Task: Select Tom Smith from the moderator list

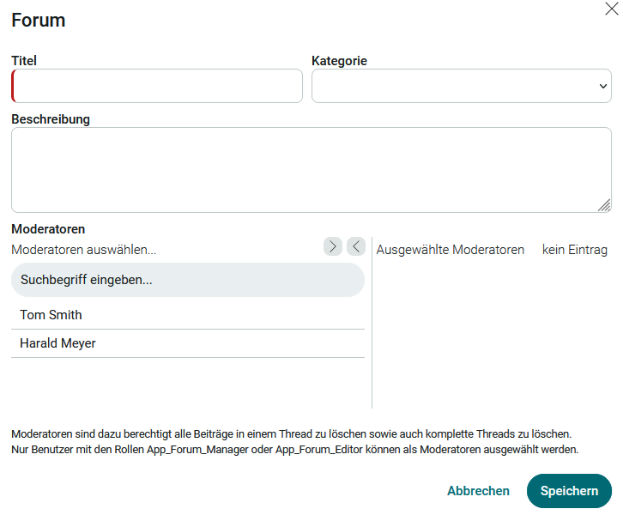Action: point(51,315)
